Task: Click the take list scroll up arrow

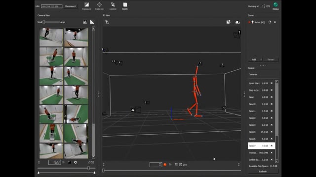Action: 276,82
